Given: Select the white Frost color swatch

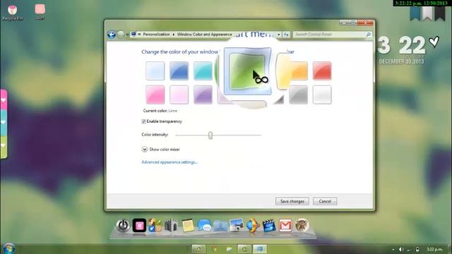Looking at the screenshot, I should coord(322,95).
